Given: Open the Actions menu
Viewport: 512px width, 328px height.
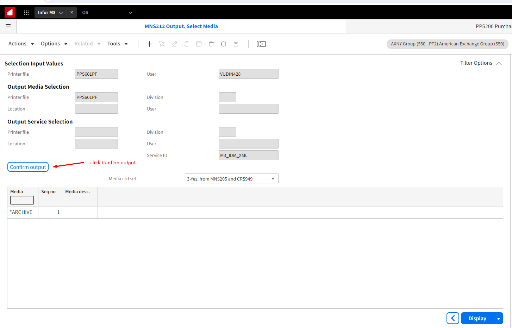Looking at the screenshot, I should 21,44.
